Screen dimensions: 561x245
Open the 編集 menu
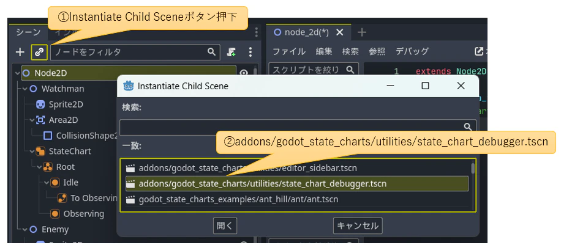324,51
